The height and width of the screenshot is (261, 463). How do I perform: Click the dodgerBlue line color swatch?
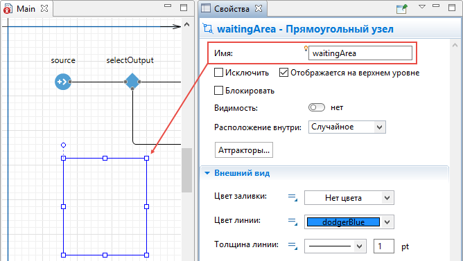point(343,222)
